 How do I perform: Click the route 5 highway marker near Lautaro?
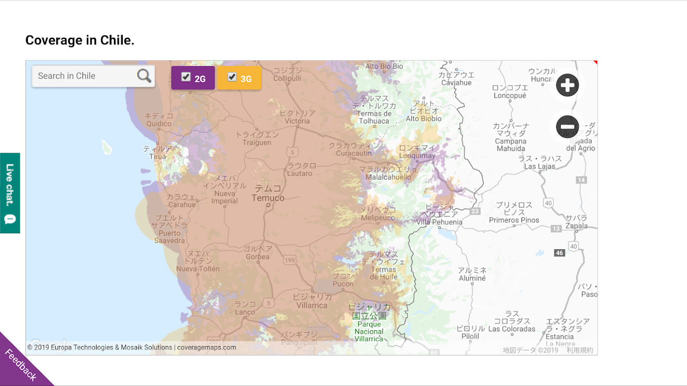(292, 152)
